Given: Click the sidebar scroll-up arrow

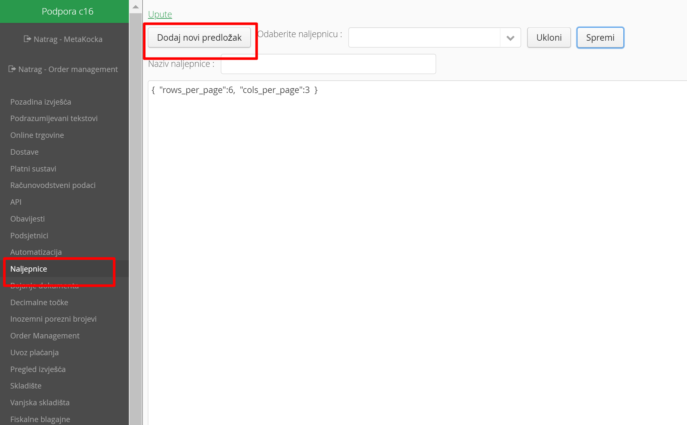Looking at the screenshot, I should coord(136,7).
